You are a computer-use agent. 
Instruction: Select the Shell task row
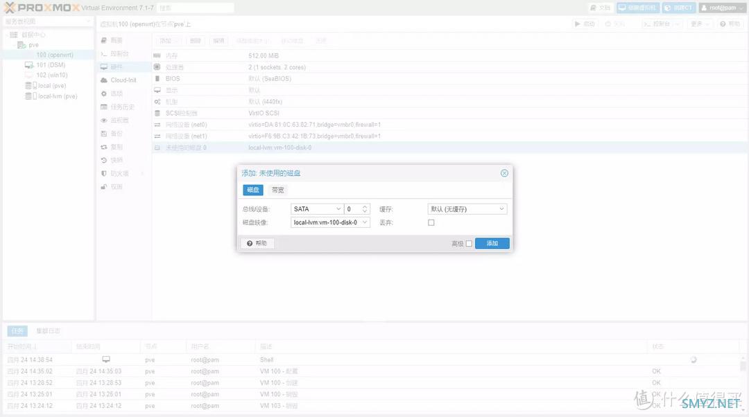(372, 360)
